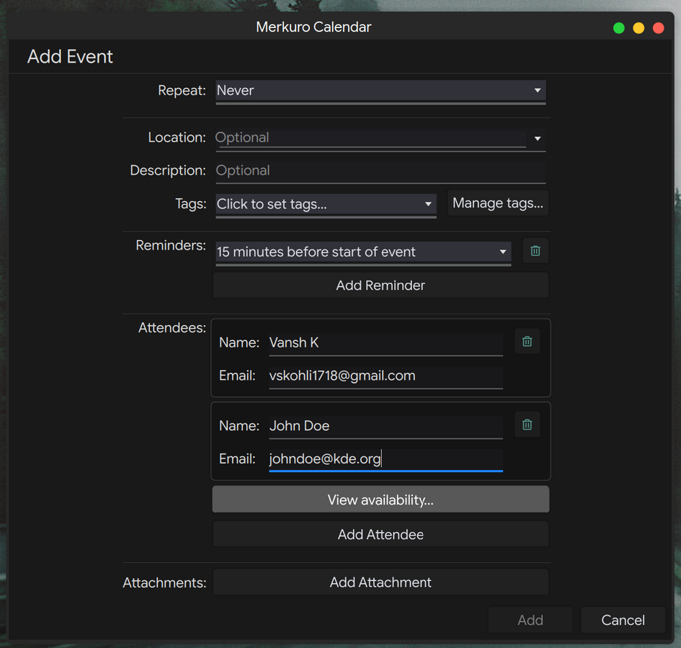681x648 pixels.
Task: Click the vskohli1718@gmail.com email field
Action: click(x=386, y=376)
